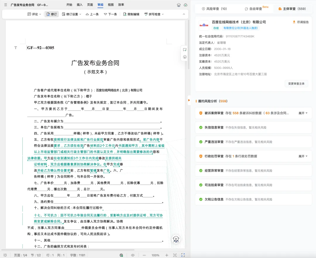Click the 统一社会信用代码 value 91110108717743469K
This screenshot has height=258, width=316.
[240, 36]
